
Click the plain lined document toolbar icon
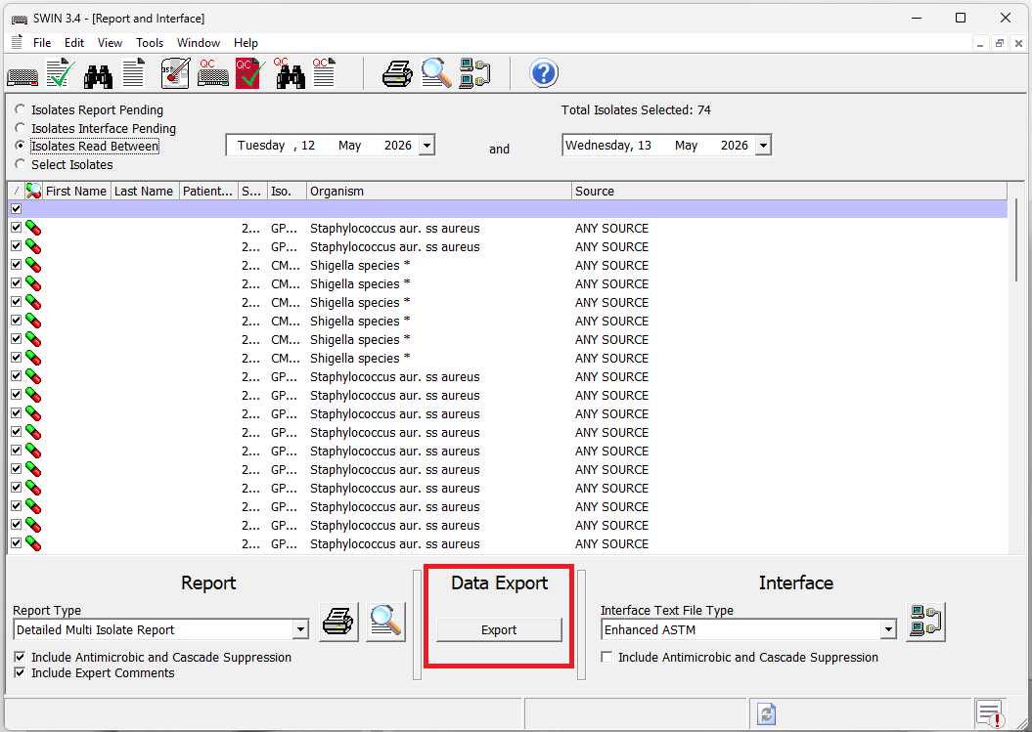134,73
